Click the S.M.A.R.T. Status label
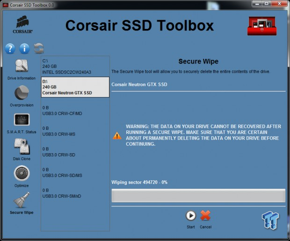The image size is (290, 241). tap(22, 132)
